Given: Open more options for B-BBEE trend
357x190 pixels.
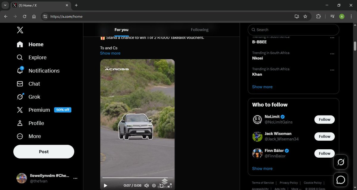Looking at the screenshot, I should 332,38.
